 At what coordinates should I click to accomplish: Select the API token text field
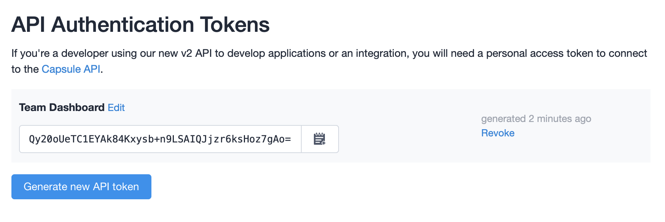click(x=160, y=139)
